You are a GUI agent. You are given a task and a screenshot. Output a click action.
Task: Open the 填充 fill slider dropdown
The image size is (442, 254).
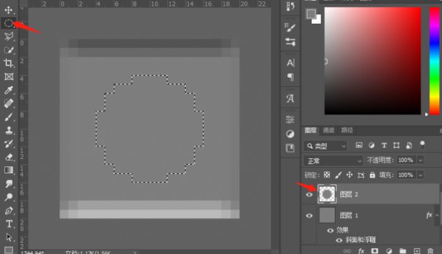click(x=421, y=175)
